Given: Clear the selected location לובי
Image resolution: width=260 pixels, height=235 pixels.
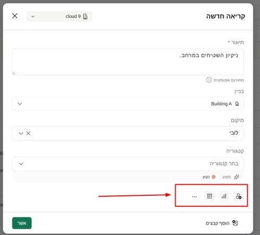Looking at the screenshot, I should pos(28,133).
